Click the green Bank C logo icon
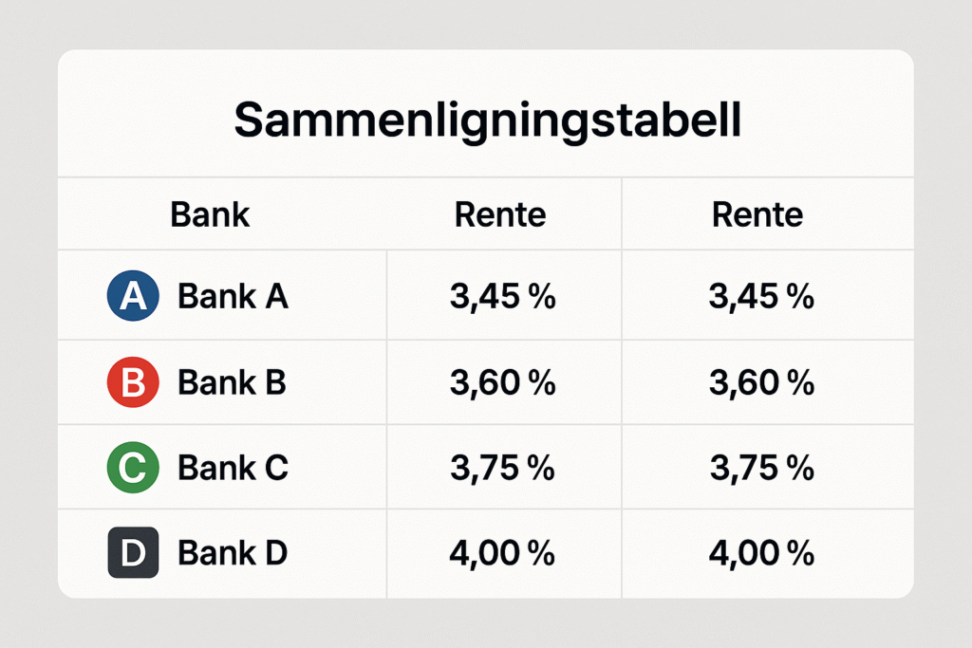Image resolution: width=972 pixels, height=648 pixels. (132, 468)
